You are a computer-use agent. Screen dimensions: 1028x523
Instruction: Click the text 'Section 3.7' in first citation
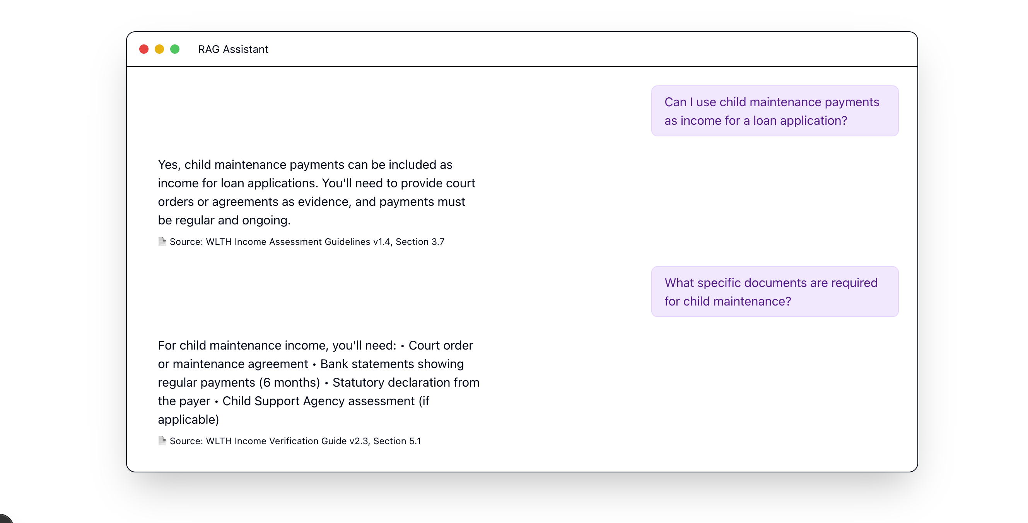pos(420,241)
